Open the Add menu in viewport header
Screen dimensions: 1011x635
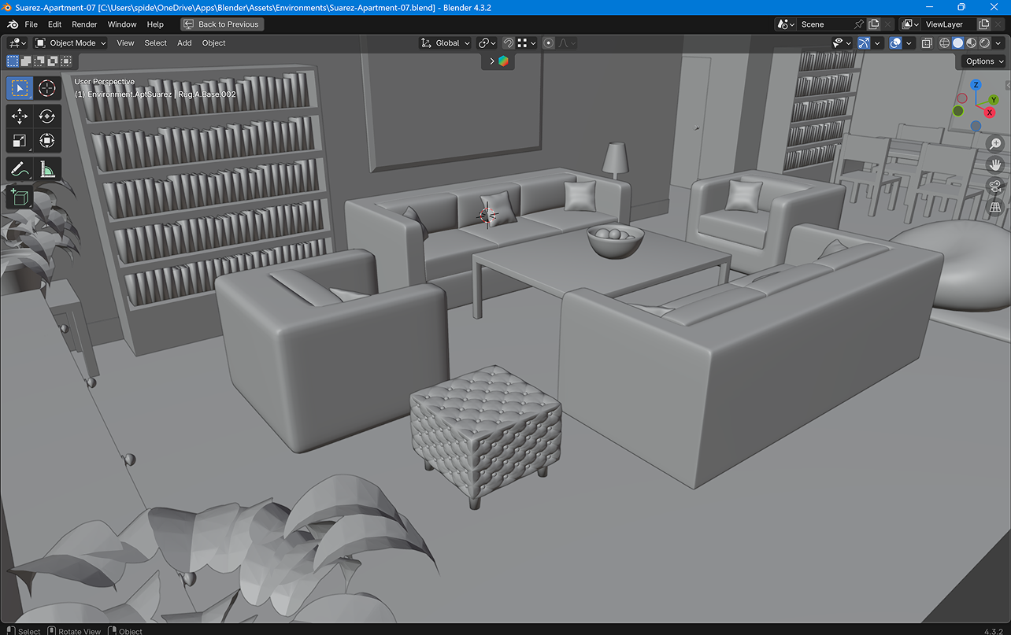click(x=184, y=43)
